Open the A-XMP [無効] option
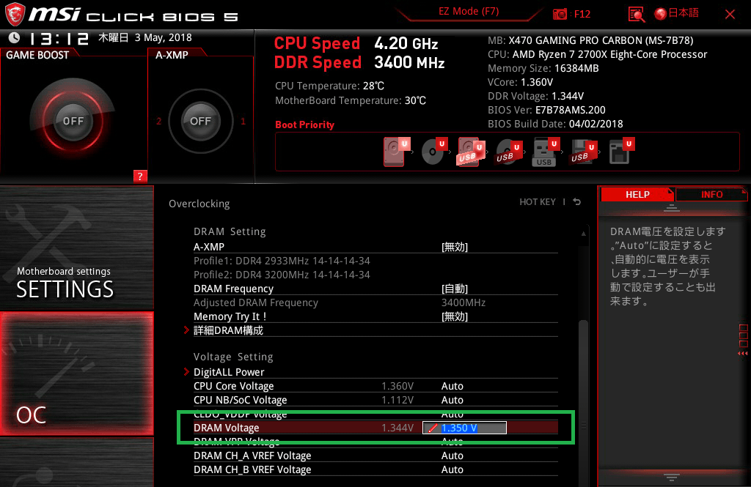 tap(454, 247)
